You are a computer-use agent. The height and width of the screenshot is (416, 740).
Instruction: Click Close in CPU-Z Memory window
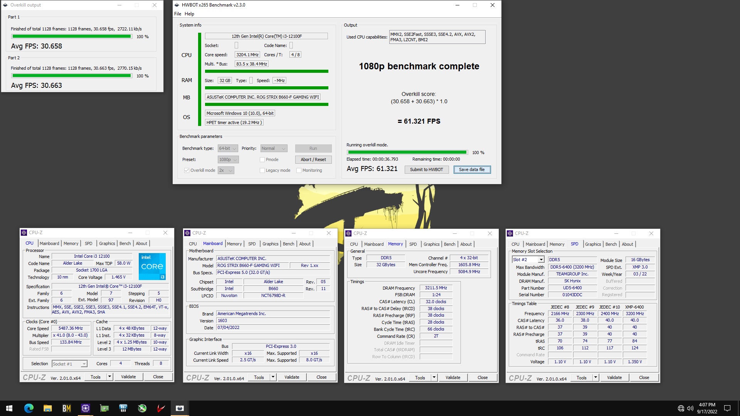(x=483, y=377)
